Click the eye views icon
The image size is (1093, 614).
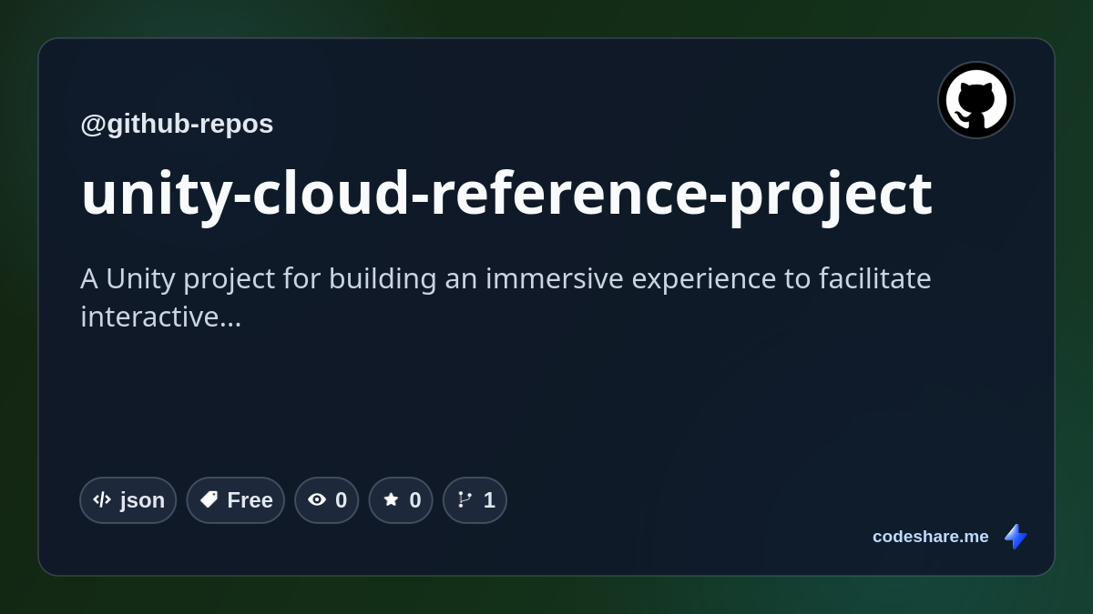pos(317,499)
